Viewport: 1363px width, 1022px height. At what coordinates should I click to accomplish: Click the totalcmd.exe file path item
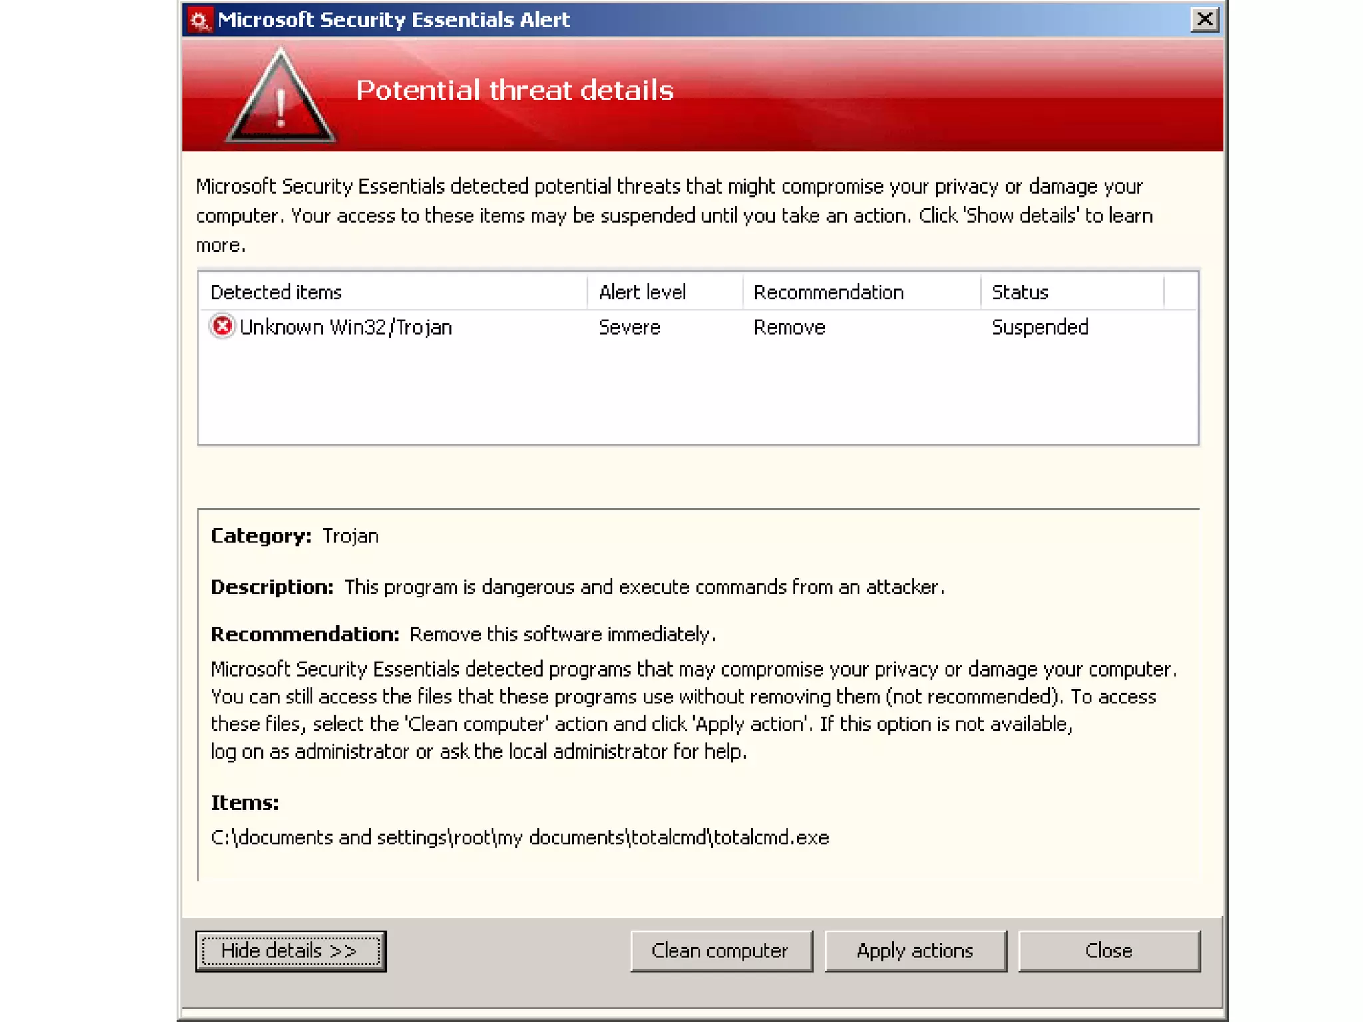(519, 837)
